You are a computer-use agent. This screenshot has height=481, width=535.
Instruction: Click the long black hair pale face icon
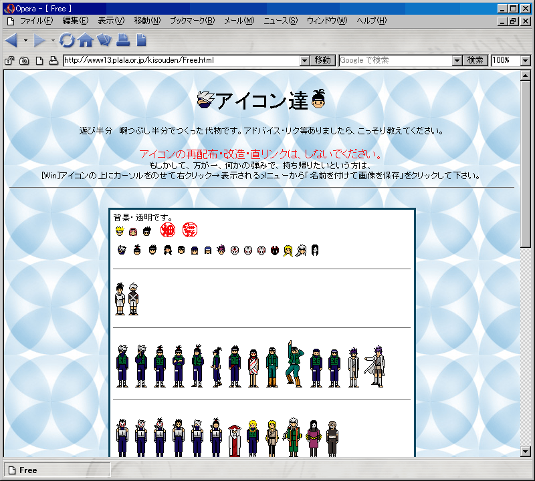314,251
